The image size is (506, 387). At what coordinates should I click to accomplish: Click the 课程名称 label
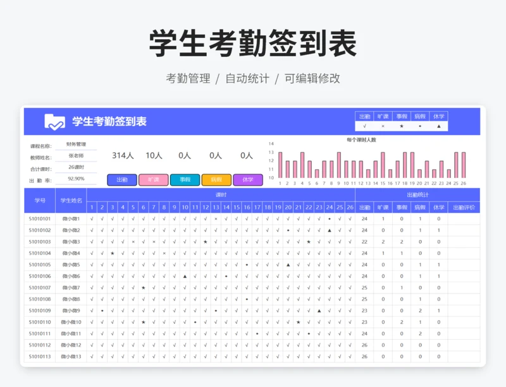[x=41, y=146]
